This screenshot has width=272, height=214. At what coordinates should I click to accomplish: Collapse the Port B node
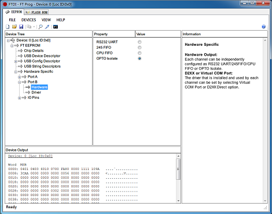tap(20, 82)
